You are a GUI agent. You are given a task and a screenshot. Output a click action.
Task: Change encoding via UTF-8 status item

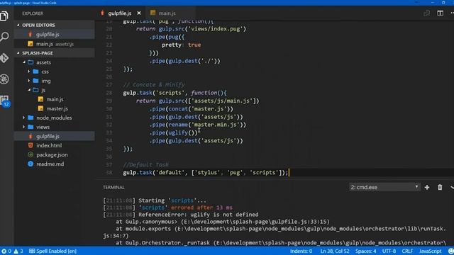click(x=389, y=251)
